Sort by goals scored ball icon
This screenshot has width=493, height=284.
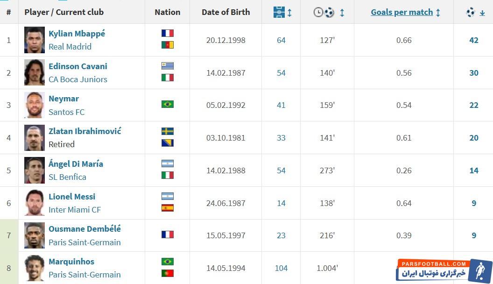pyautogui.click(x=471, y=13)
